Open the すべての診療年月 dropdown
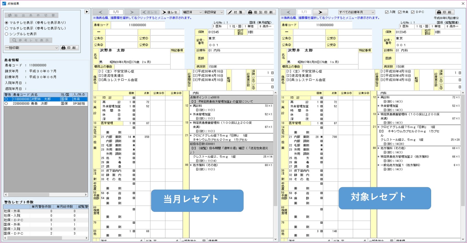This screenshot has width=467, height=243. pyautogui.click(x=356, y=12)
